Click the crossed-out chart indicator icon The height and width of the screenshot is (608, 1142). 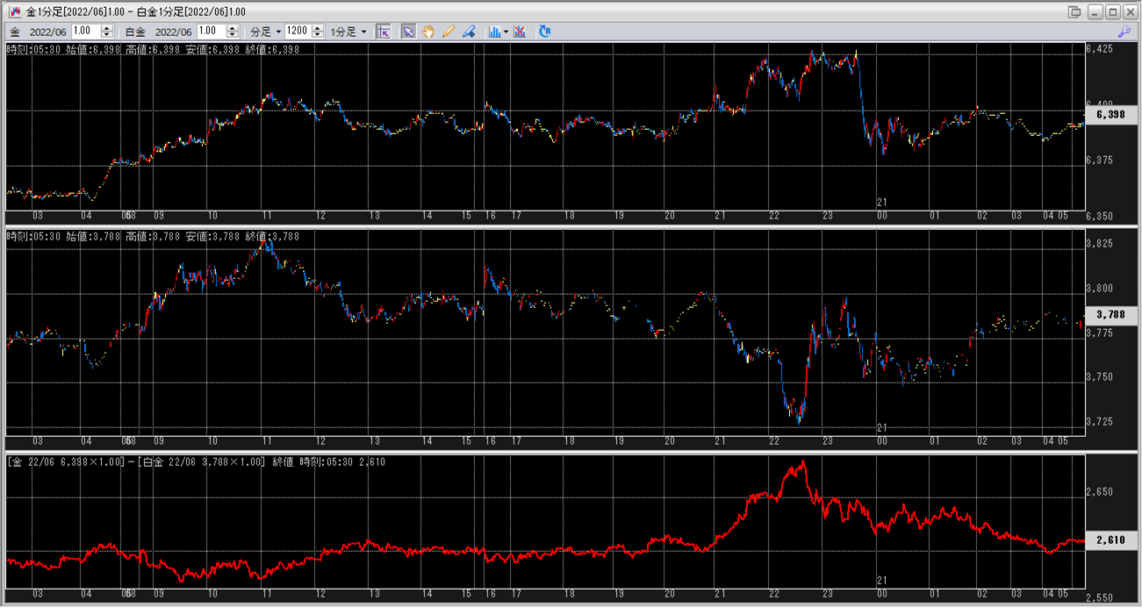[x=521, y=32]
